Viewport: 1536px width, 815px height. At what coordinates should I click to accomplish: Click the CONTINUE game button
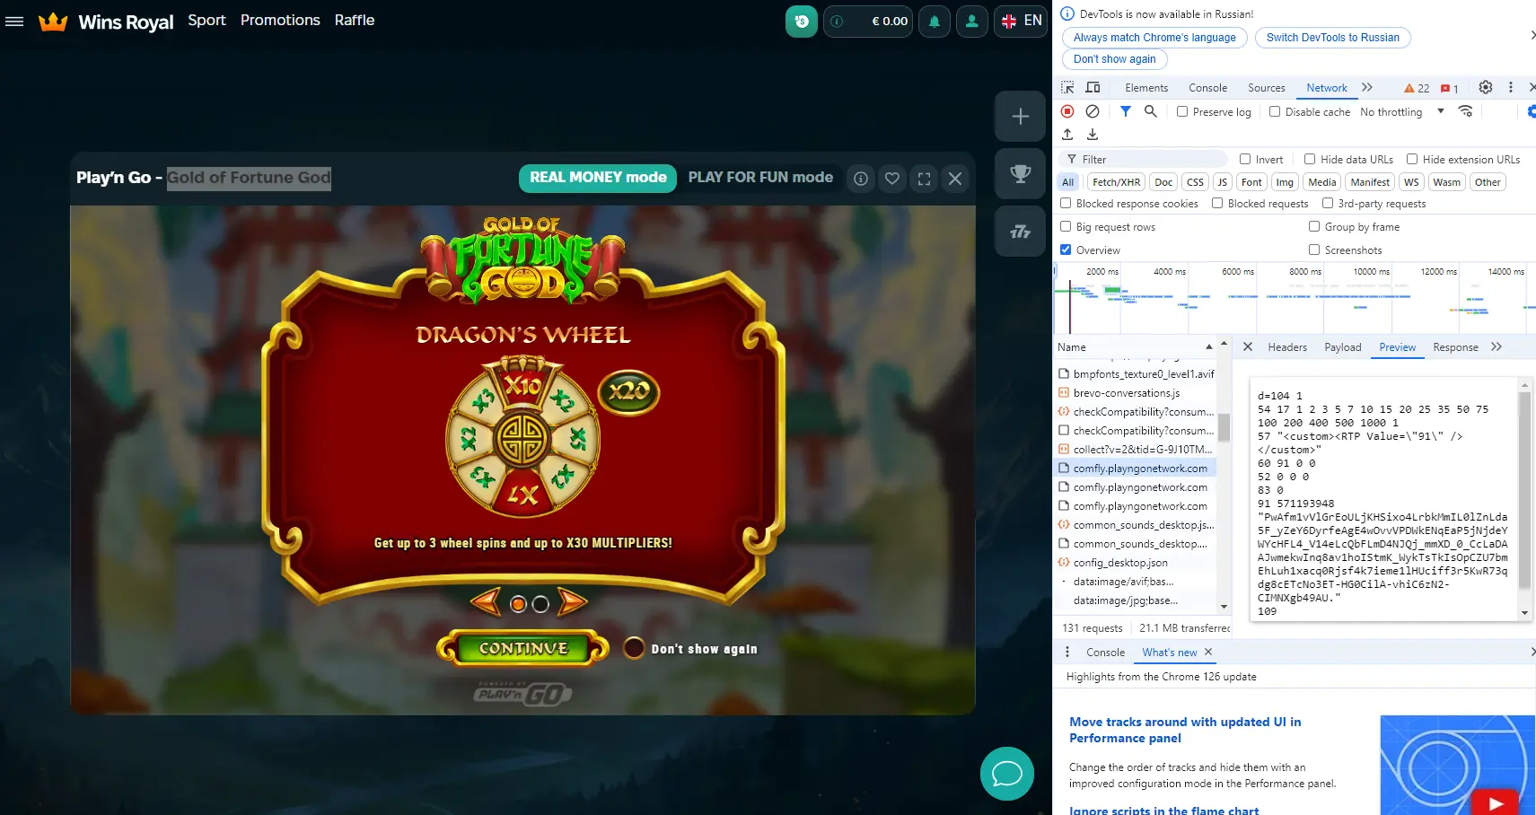pos(522,648)
